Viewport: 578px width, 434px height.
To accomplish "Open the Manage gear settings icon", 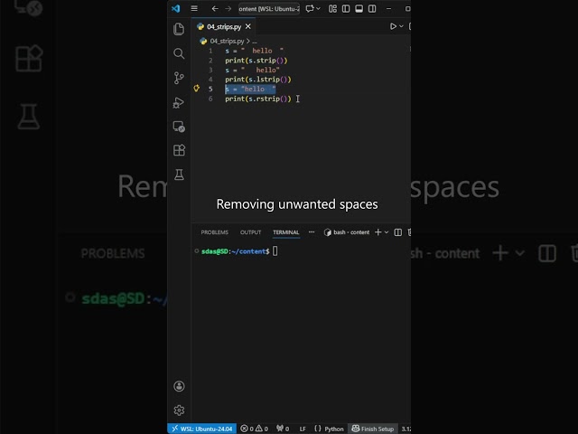I will click(179, 410).
